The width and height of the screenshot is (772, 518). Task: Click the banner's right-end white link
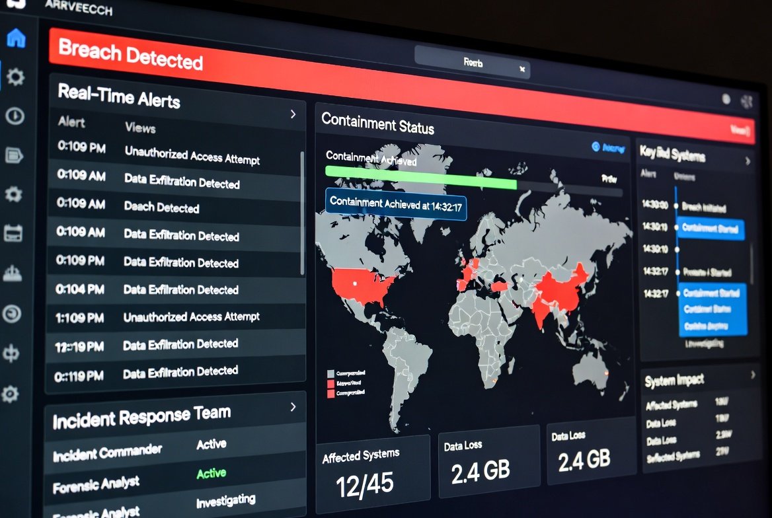[740, 130]
